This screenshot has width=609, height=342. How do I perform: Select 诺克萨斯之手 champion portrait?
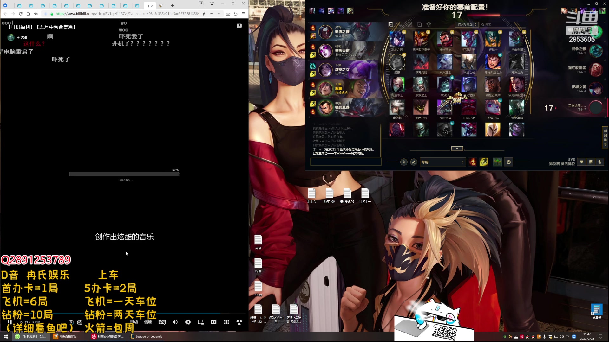click(x=517, y=85)
